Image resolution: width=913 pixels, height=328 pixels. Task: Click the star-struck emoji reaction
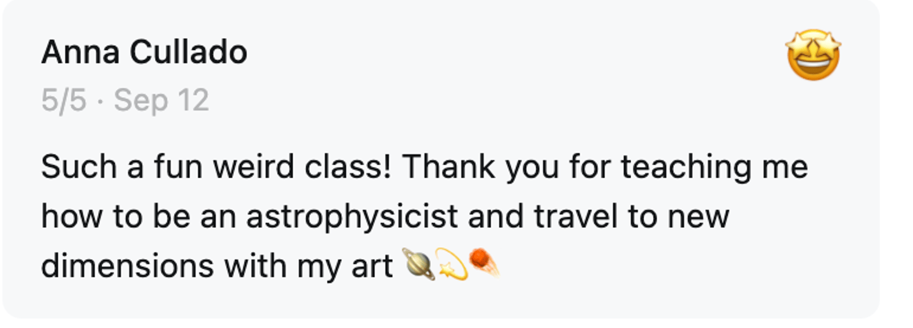(813, 55)
